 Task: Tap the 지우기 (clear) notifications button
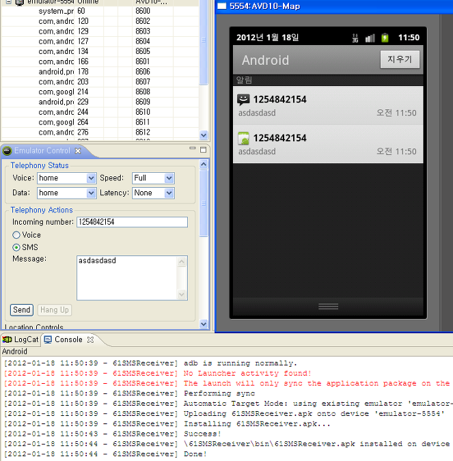(x=400, y=59)
